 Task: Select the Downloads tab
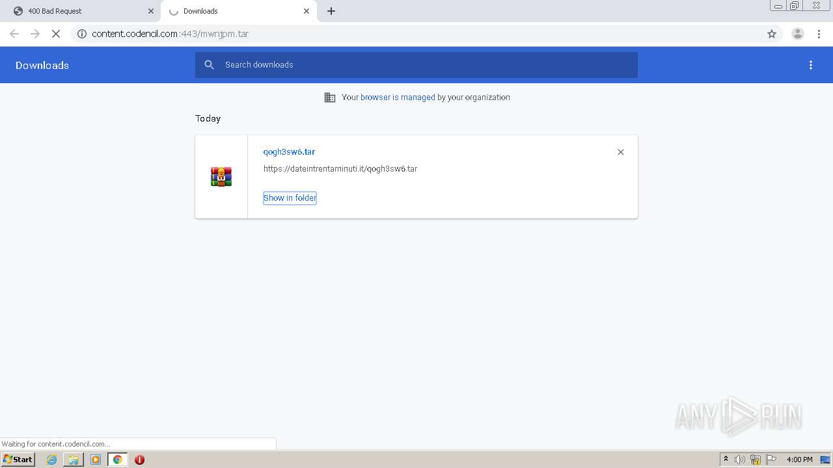tap(238, 11)
